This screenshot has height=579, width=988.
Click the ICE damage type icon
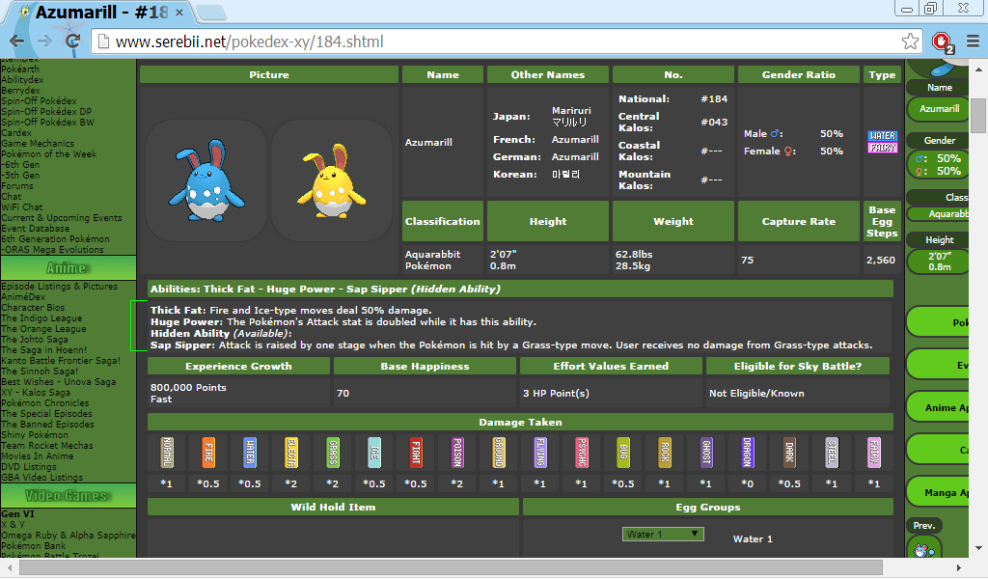[x=374, y=452]
